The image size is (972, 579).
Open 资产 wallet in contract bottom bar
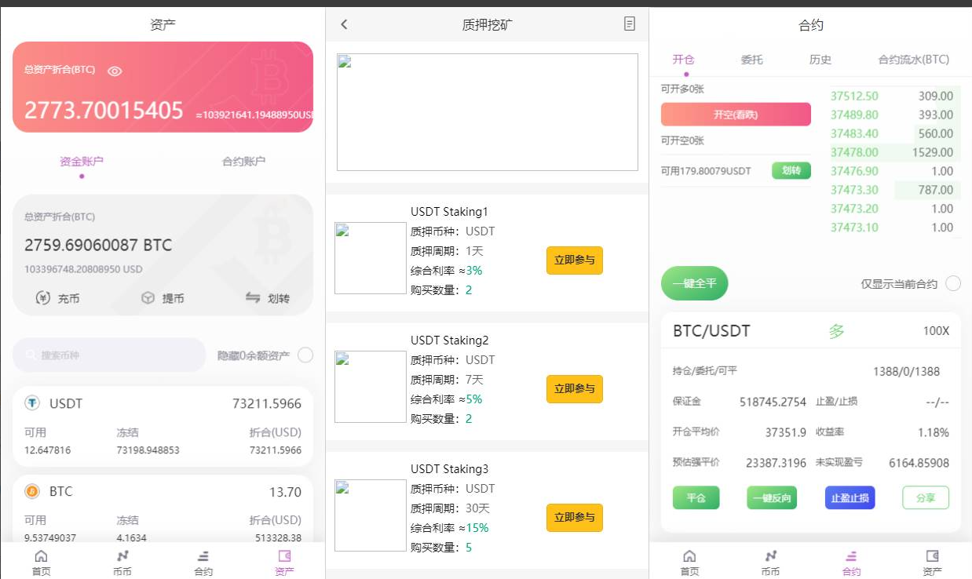tap(932, 562)
